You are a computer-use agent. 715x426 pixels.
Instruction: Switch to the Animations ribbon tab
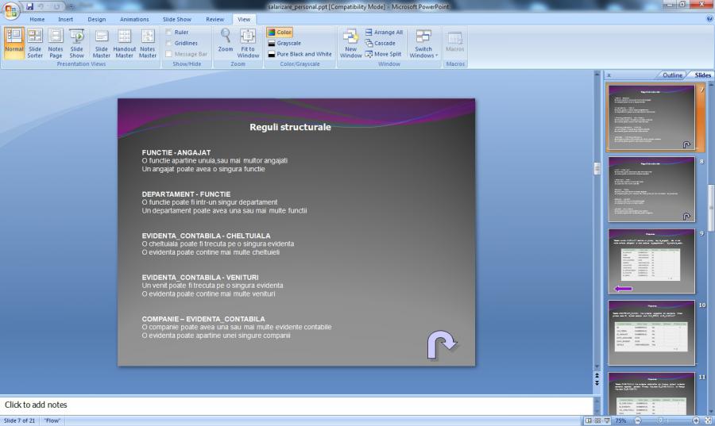133,19
